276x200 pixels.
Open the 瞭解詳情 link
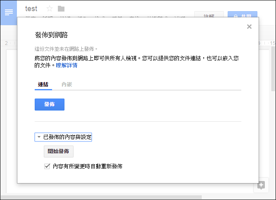coord(67,66)
